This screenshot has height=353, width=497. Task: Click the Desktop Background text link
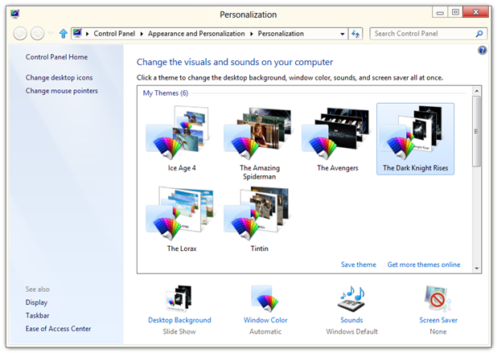click(x=179, y=320)
